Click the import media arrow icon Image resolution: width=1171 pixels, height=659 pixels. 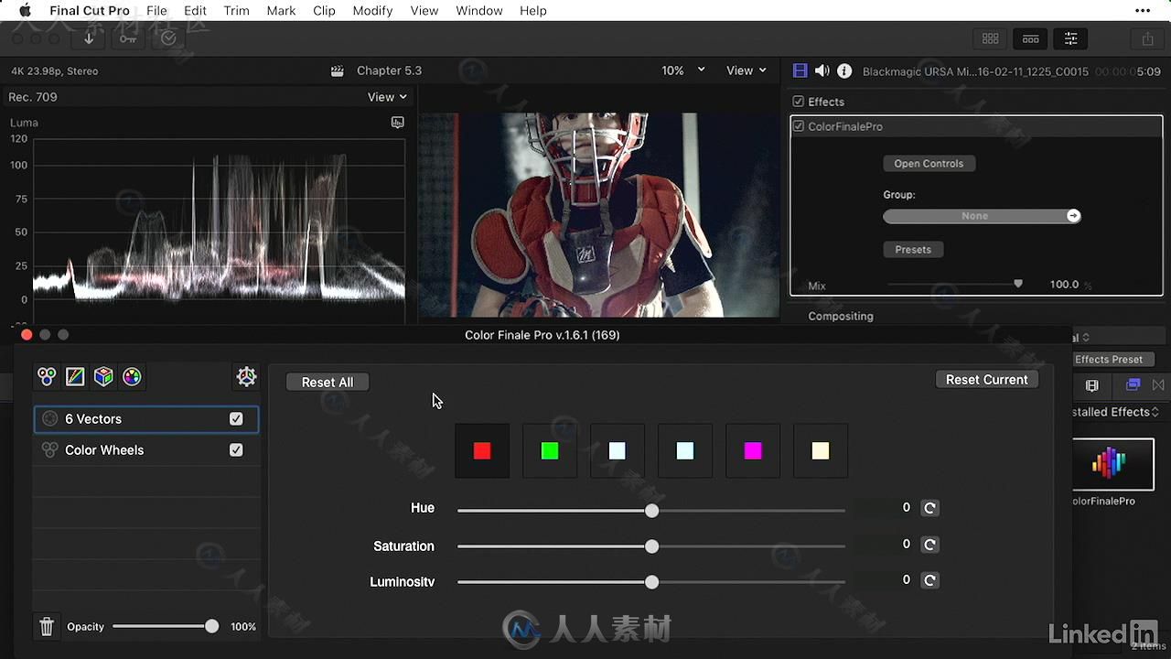[89, 38]
